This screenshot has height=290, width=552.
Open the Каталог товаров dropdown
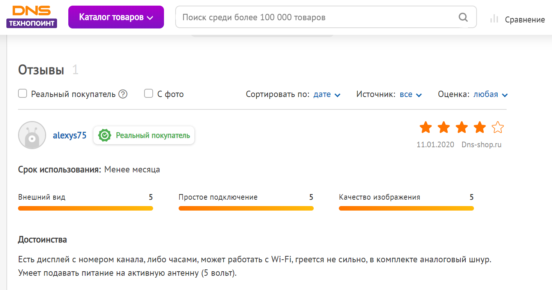tap(116, 17)
